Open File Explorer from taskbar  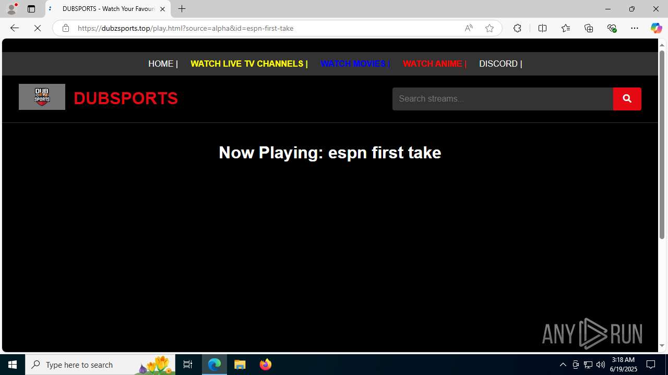(x=240, y=365)
